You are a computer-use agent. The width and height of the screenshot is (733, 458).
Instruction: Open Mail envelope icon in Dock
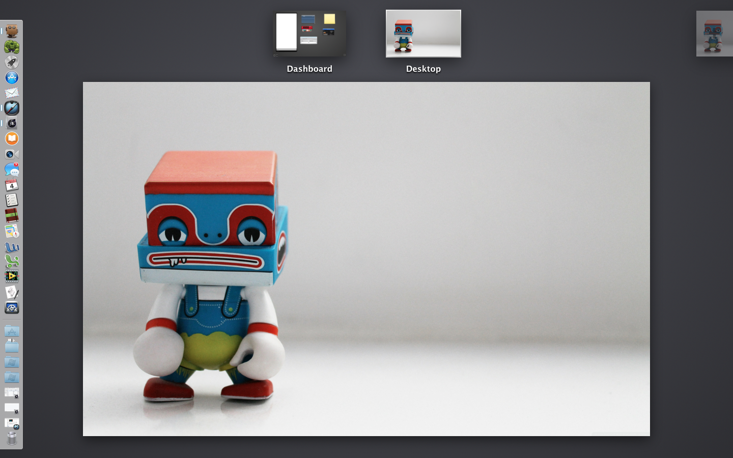coord(12,93)
